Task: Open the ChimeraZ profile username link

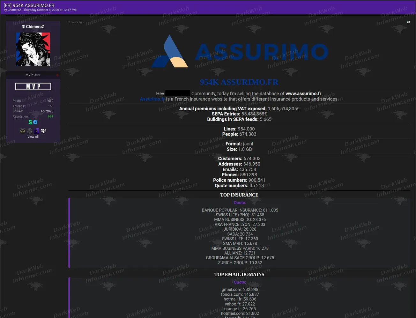Action: coord(35,27)
